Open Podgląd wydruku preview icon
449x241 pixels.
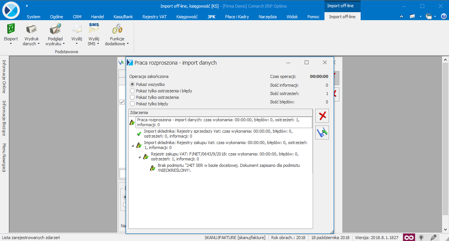coord(55,29)
